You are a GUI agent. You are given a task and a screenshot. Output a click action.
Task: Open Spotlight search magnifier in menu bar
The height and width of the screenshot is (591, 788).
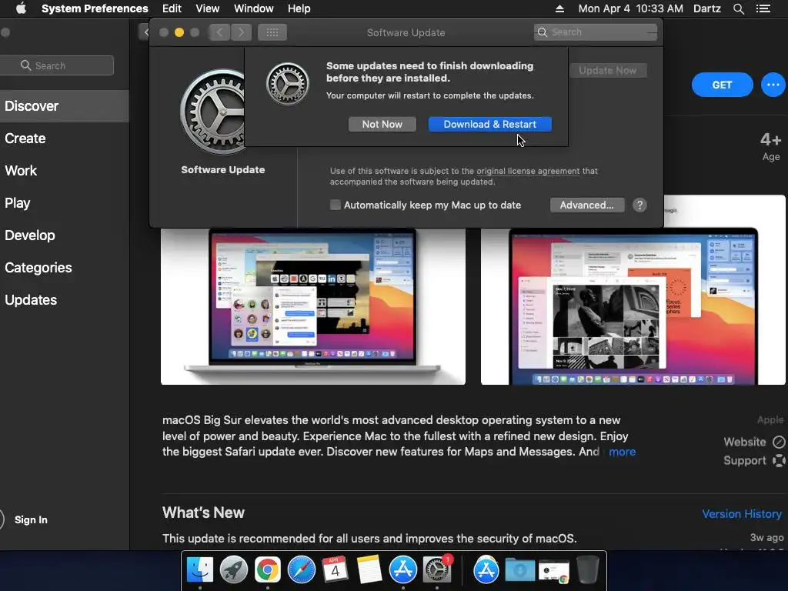coord(738,8)
